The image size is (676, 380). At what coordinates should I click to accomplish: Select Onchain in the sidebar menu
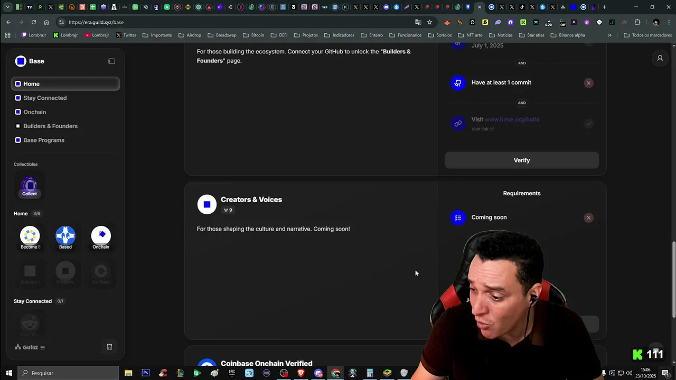coord(34,112)
